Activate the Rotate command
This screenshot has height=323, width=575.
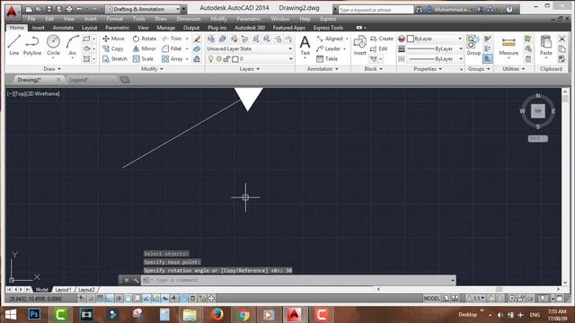coord(145,39)
